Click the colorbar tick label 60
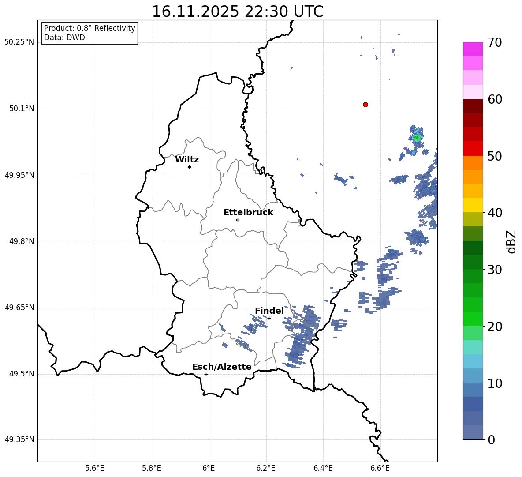522x477 pixels. coord(495,99)
